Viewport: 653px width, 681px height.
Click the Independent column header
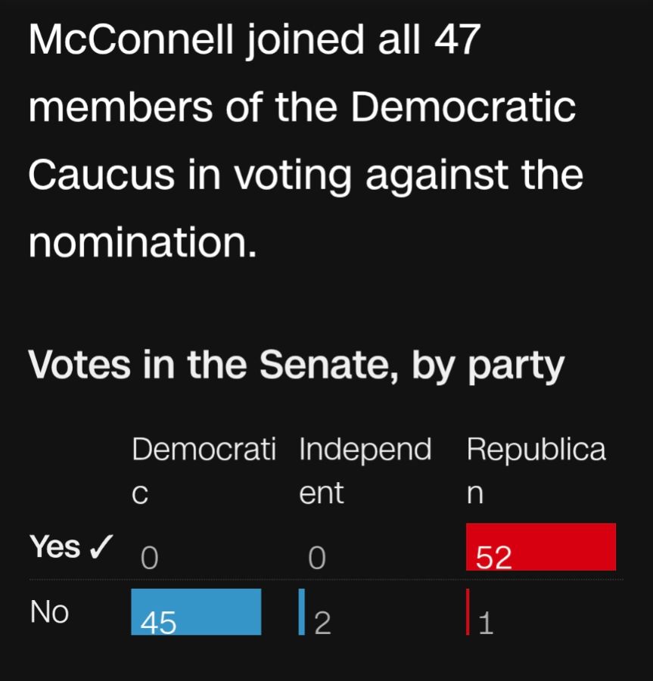365,471
